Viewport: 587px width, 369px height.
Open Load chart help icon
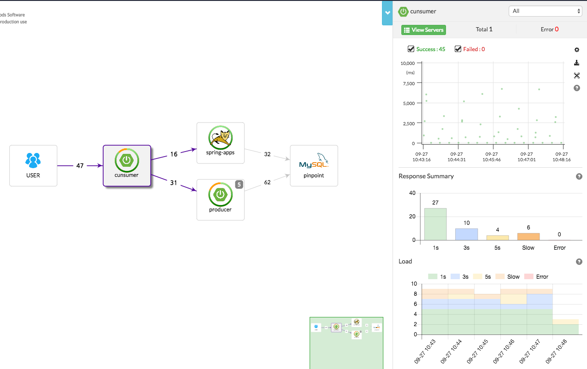pos(579,262)
